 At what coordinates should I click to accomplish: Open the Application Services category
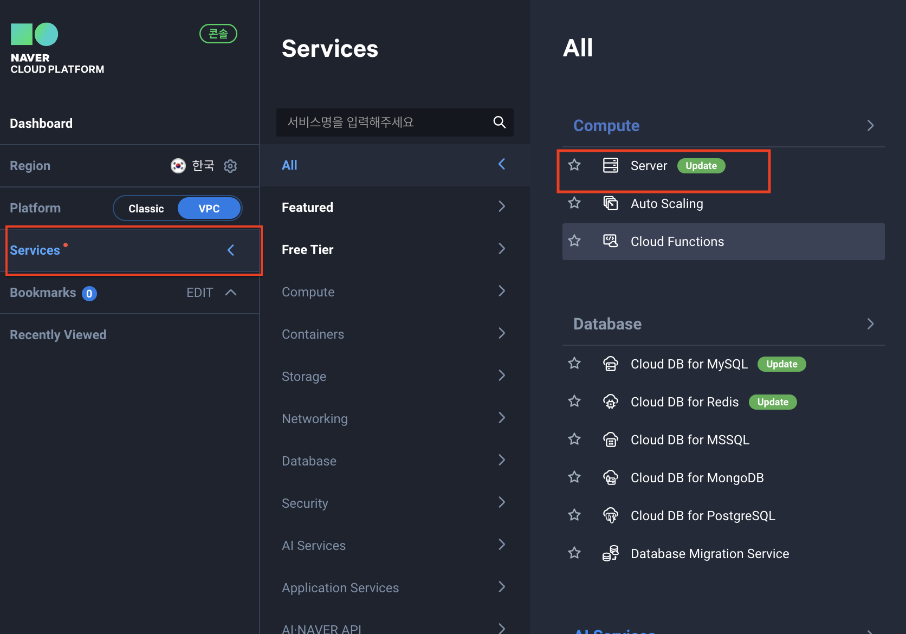395,587
